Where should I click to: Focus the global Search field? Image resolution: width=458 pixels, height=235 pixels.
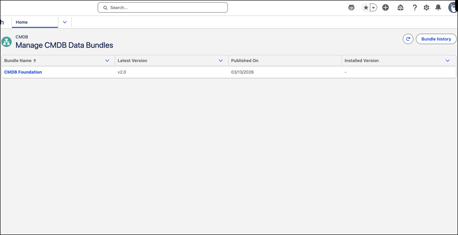coord(162,8)
